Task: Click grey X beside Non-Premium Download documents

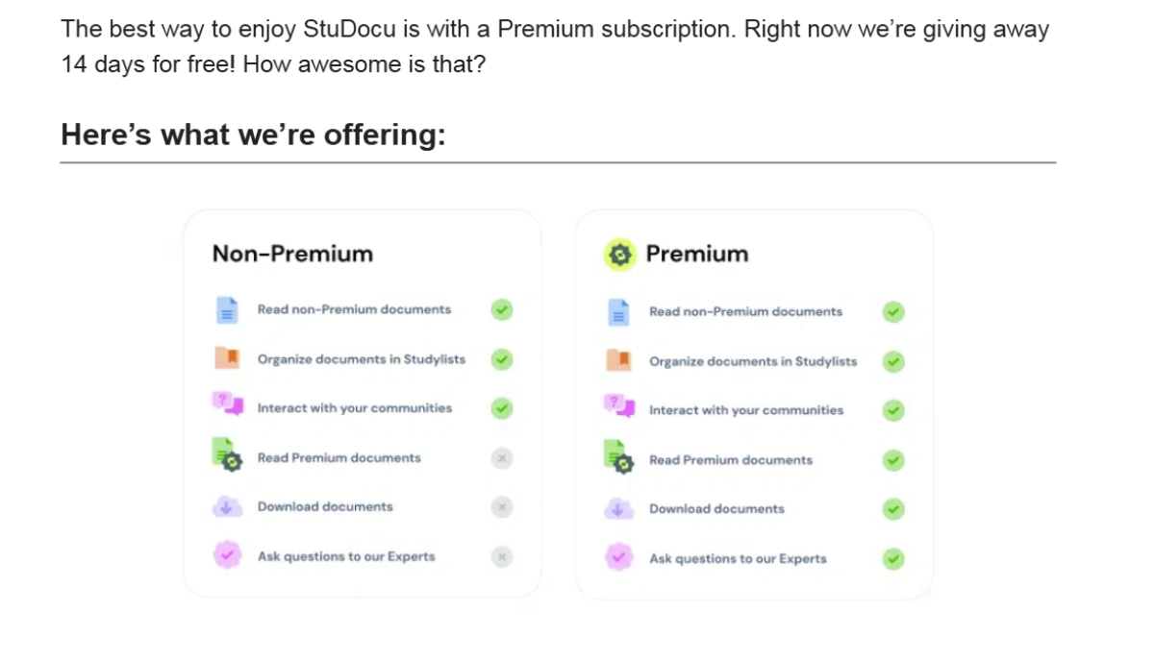Action: (x=502, y=506)
